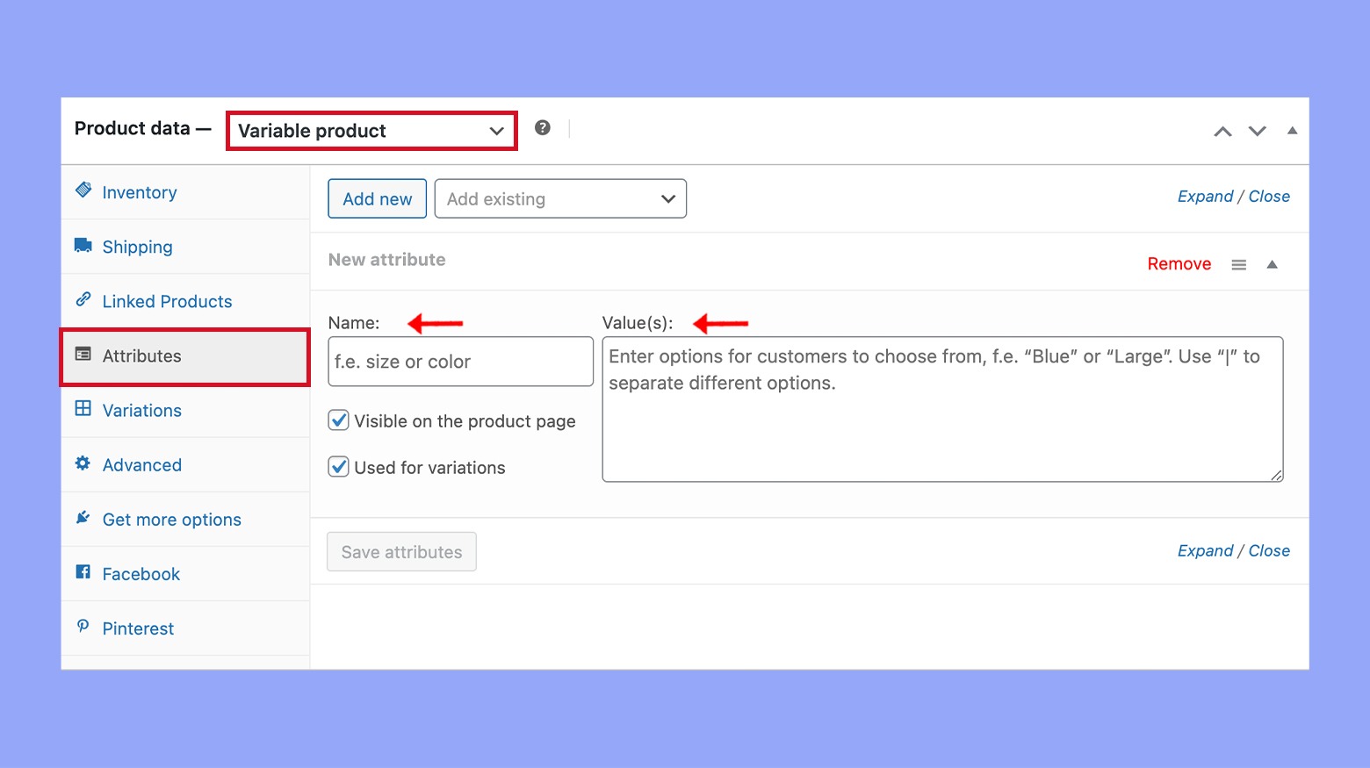Viewport: 1370px width, 768px height.
Task: Collapse the Product data panel triangle
Action: [x=1292, y=131]
